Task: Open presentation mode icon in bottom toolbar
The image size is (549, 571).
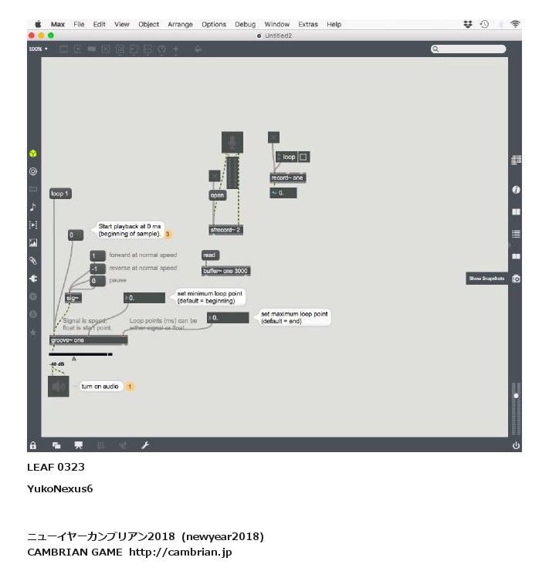Action: 78,445
